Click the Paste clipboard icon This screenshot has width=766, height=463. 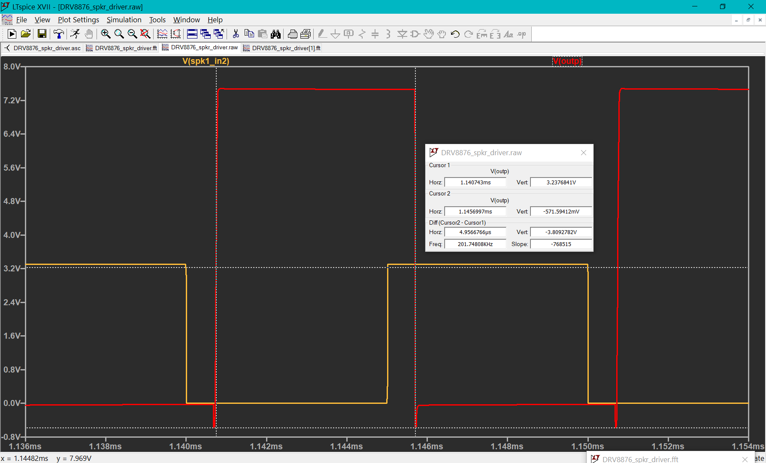click(x=262, y=34)
